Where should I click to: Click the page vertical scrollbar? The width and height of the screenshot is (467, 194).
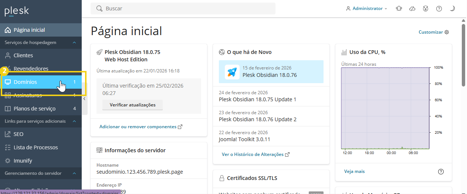point(464,55)
